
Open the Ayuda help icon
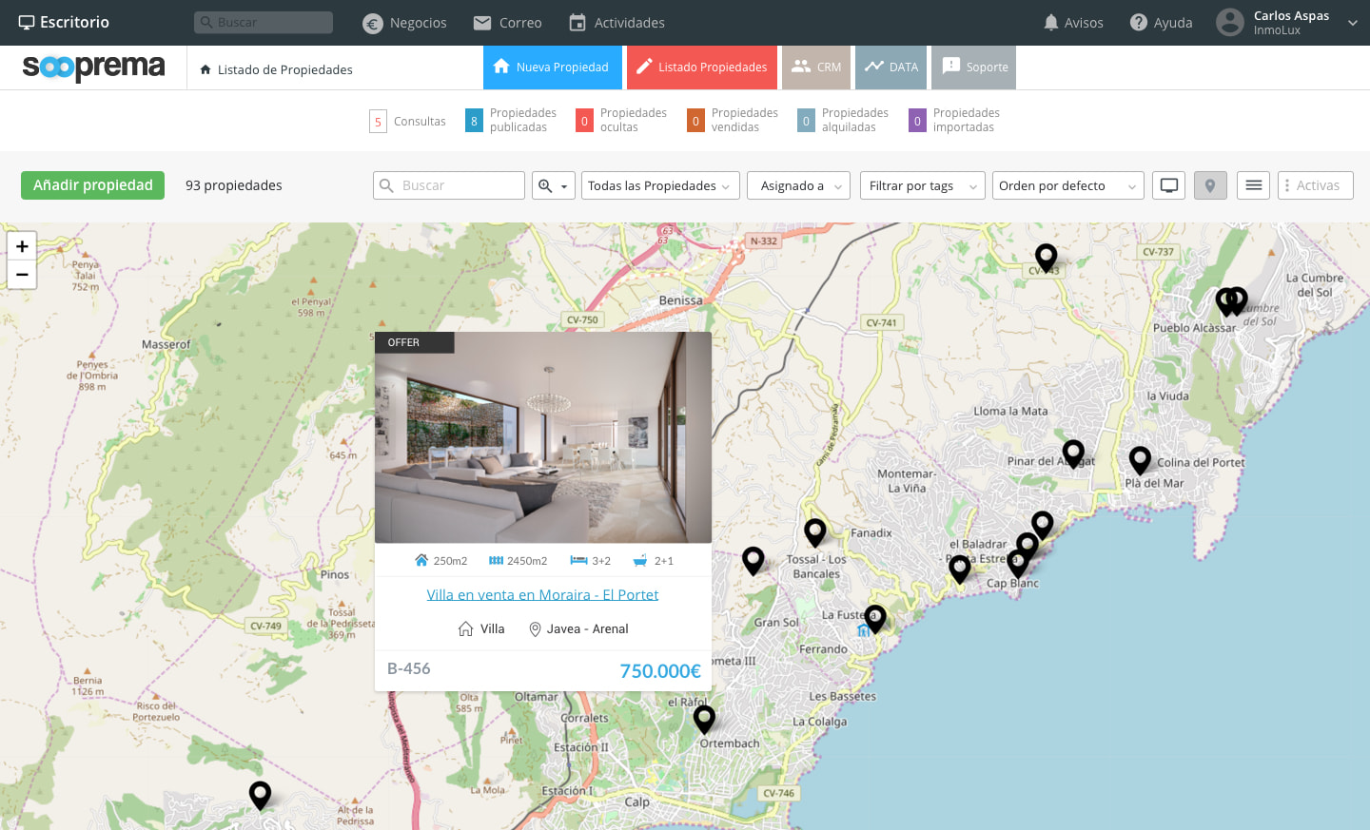pyautogui.click(x=1138, y=22)
